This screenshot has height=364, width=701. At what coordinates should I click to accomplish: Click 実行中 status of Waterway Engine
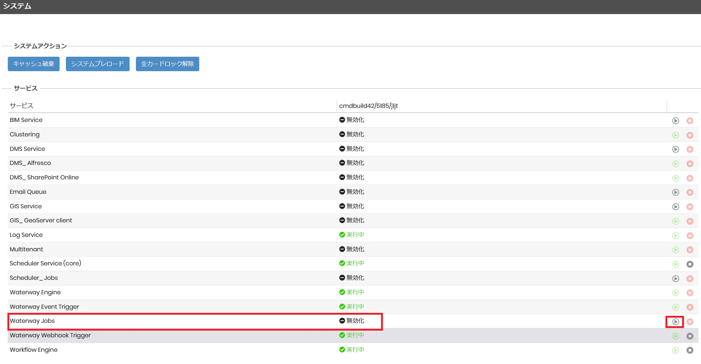click(352, 292)
